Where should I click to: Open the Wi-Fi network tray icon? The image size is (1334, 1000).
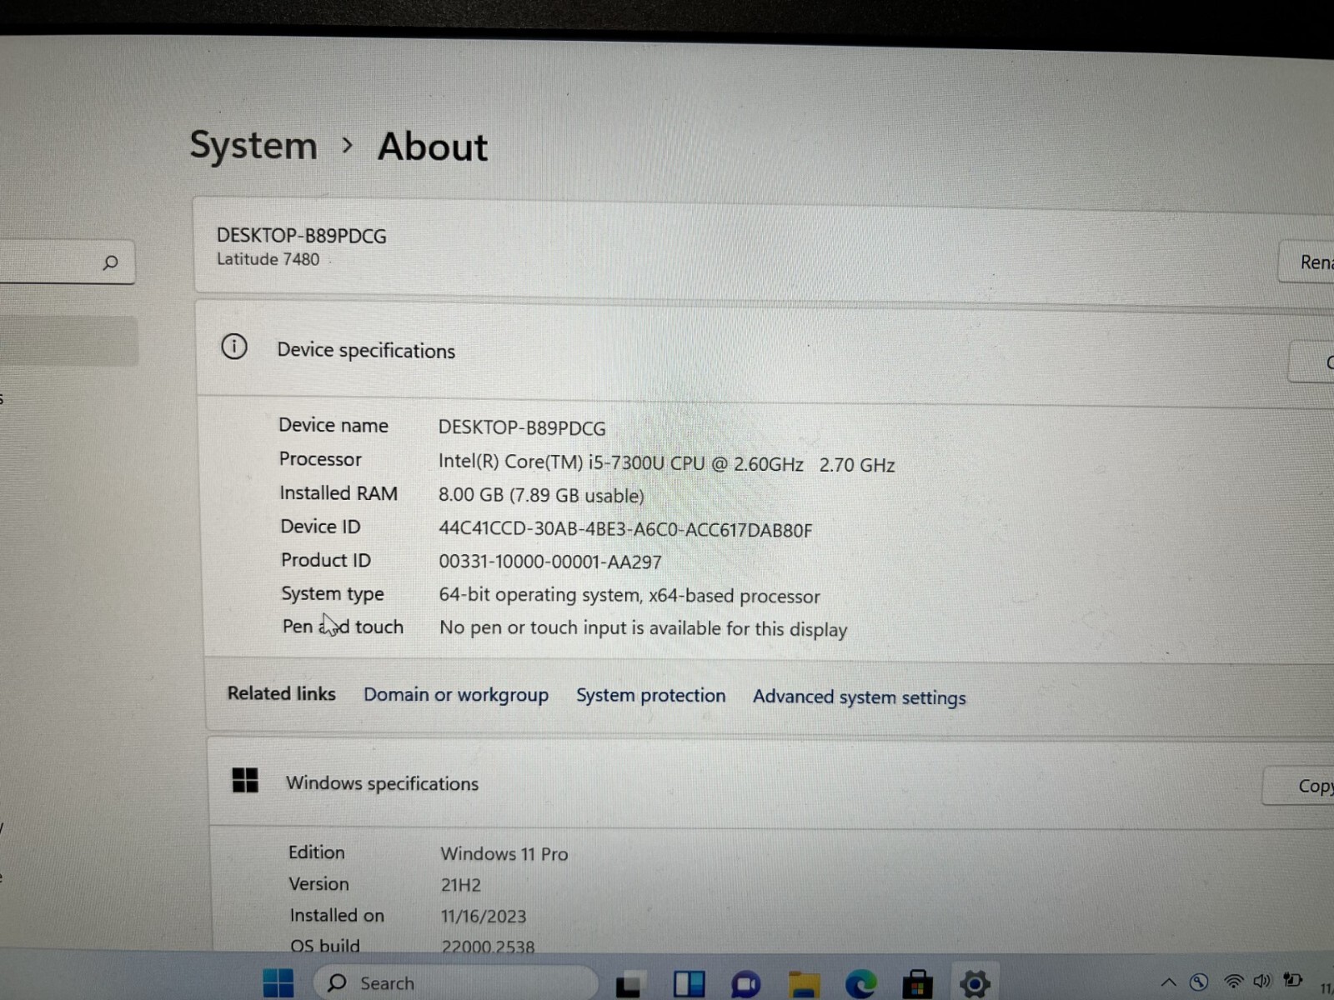pos(1233,982)
